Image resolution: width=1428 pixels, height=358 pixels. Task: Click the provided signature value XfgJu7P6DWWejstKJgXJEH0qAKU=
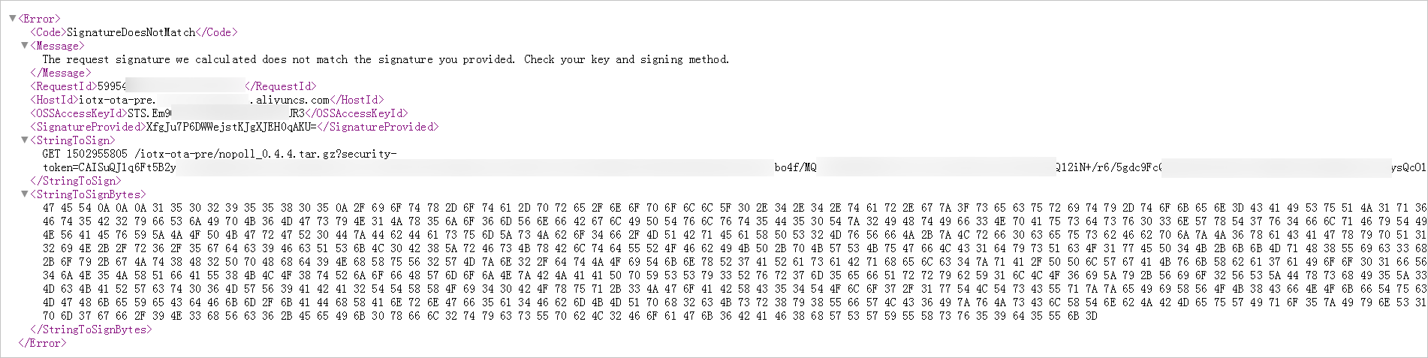coord(231,127)
